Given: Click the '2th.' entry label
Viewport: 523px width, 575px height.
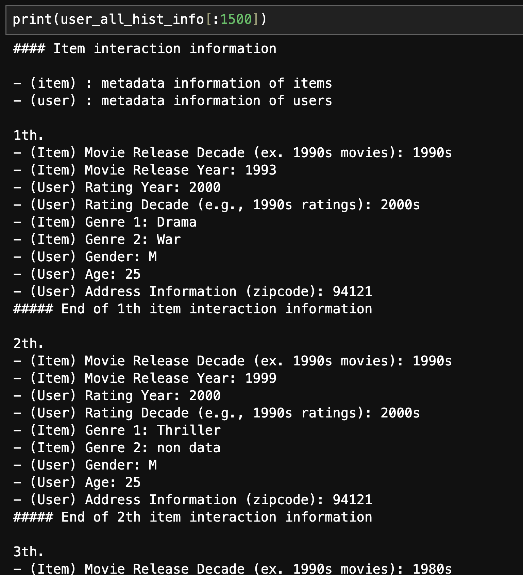Looking at the screenshot, I should coord(29,344).
